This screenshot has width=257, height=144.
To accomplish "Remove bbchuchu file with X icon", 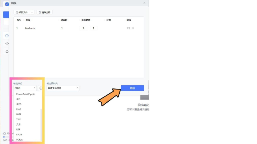I will (133, 28).
